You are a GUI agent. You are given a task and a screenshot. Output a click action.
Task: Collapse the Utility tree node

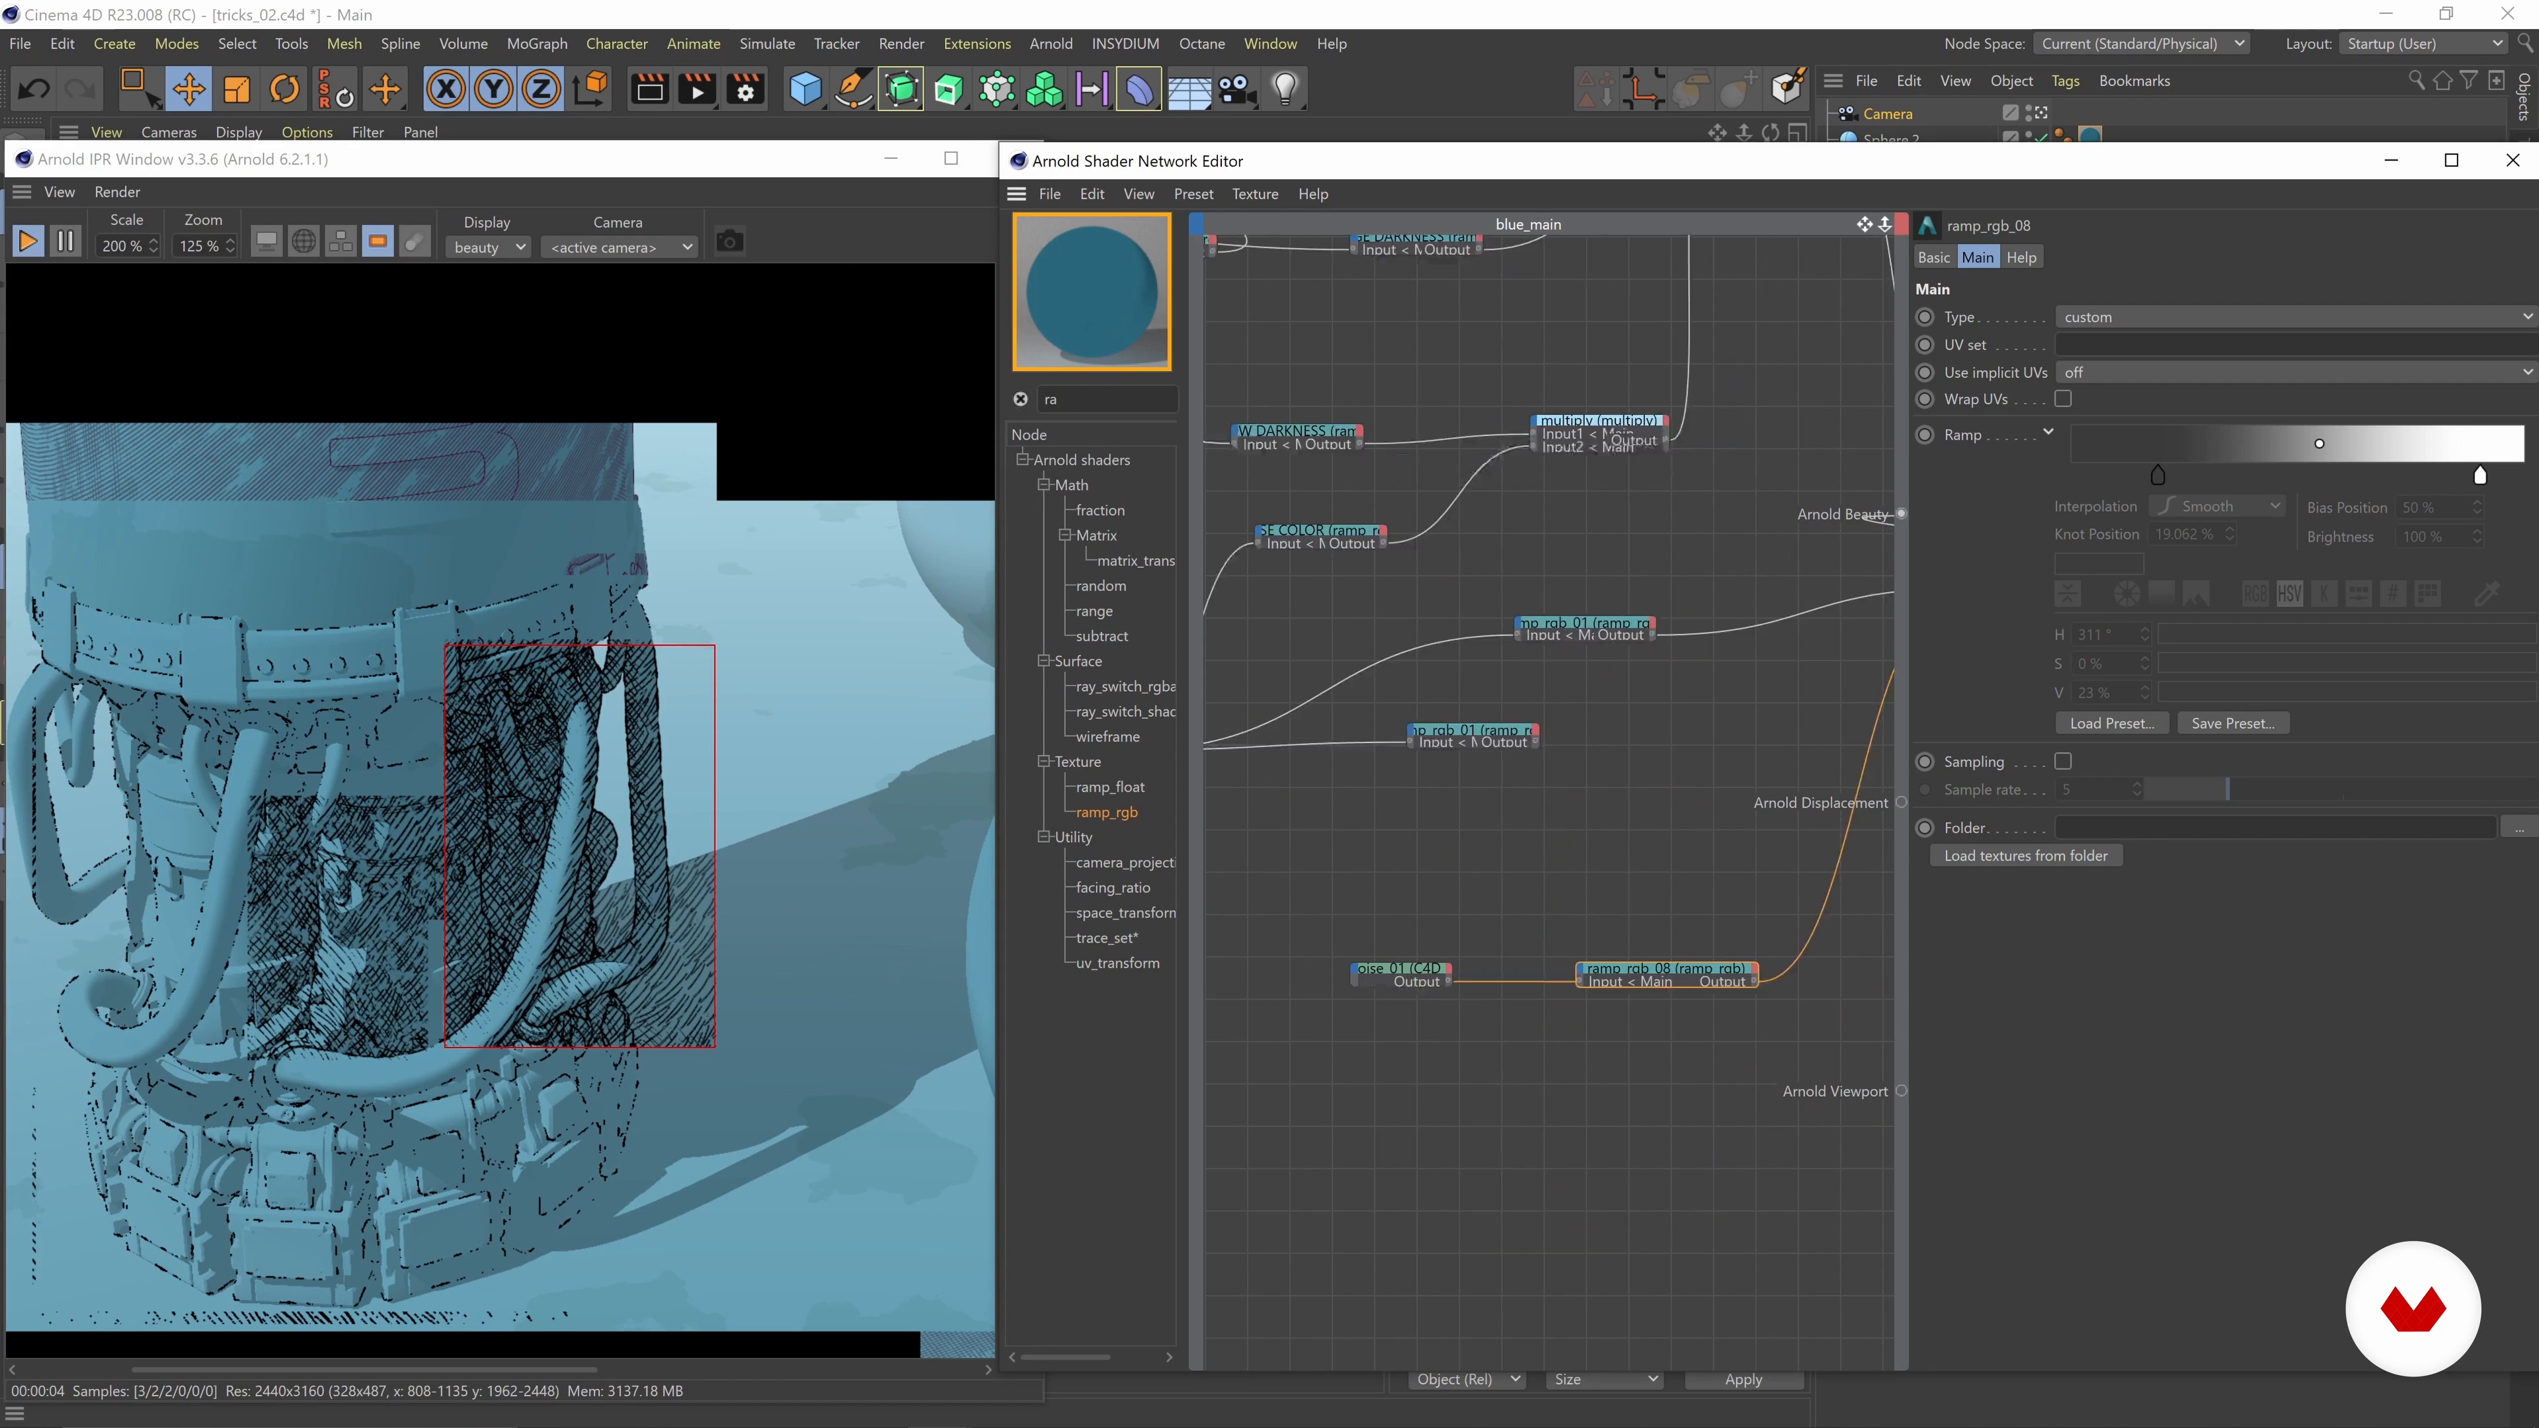[1044, 837]
